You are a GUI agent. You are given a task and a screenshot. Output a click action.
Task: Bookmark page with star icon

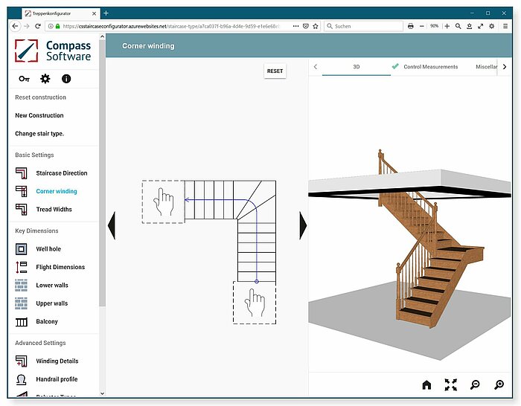coord(316,26)
